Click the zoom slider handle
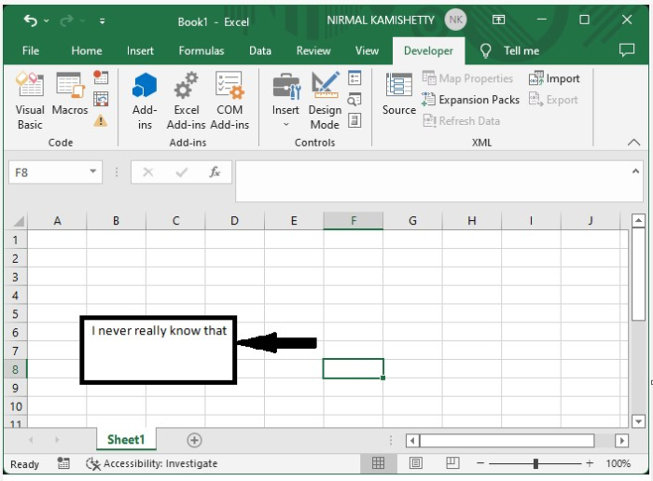 click(x=535, y=463)
